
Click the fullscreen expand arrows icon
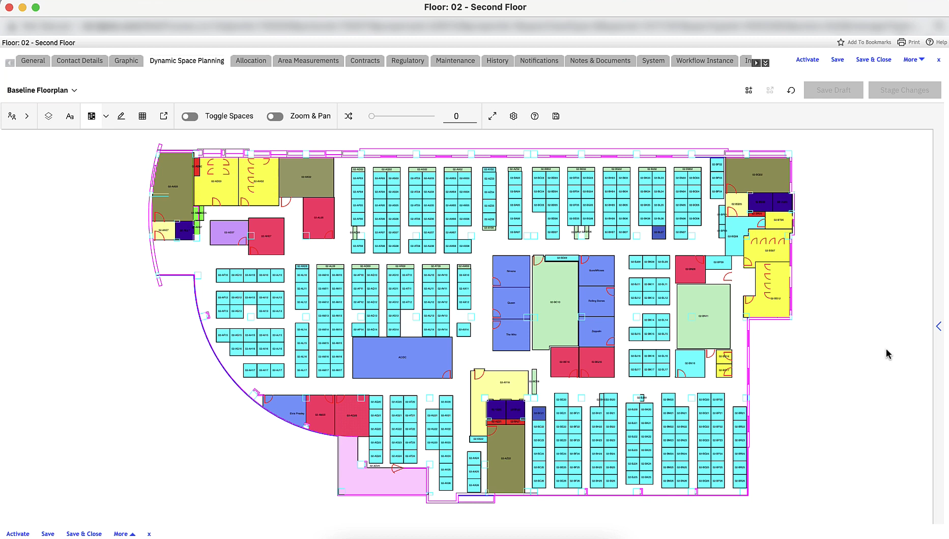point(492,116)
